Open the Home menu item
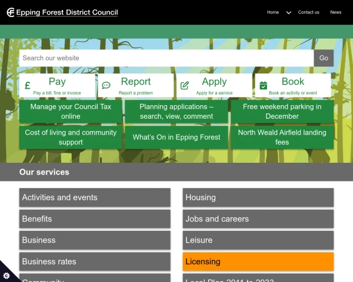Screen dimensions: 353x282 [x=273, y=12]
